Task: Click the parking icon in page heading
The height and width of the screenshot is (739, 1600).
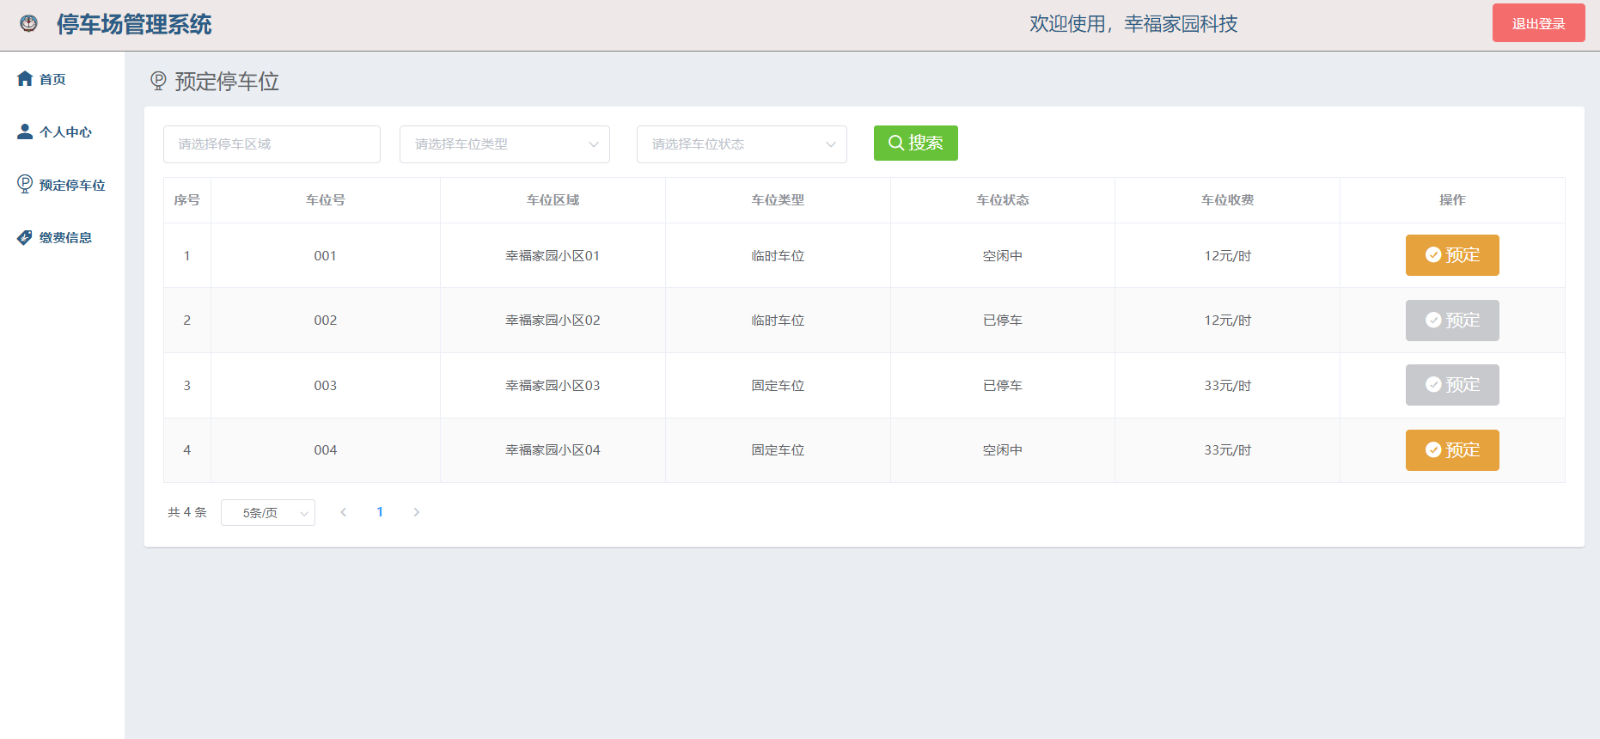Action: pos(158,81)
